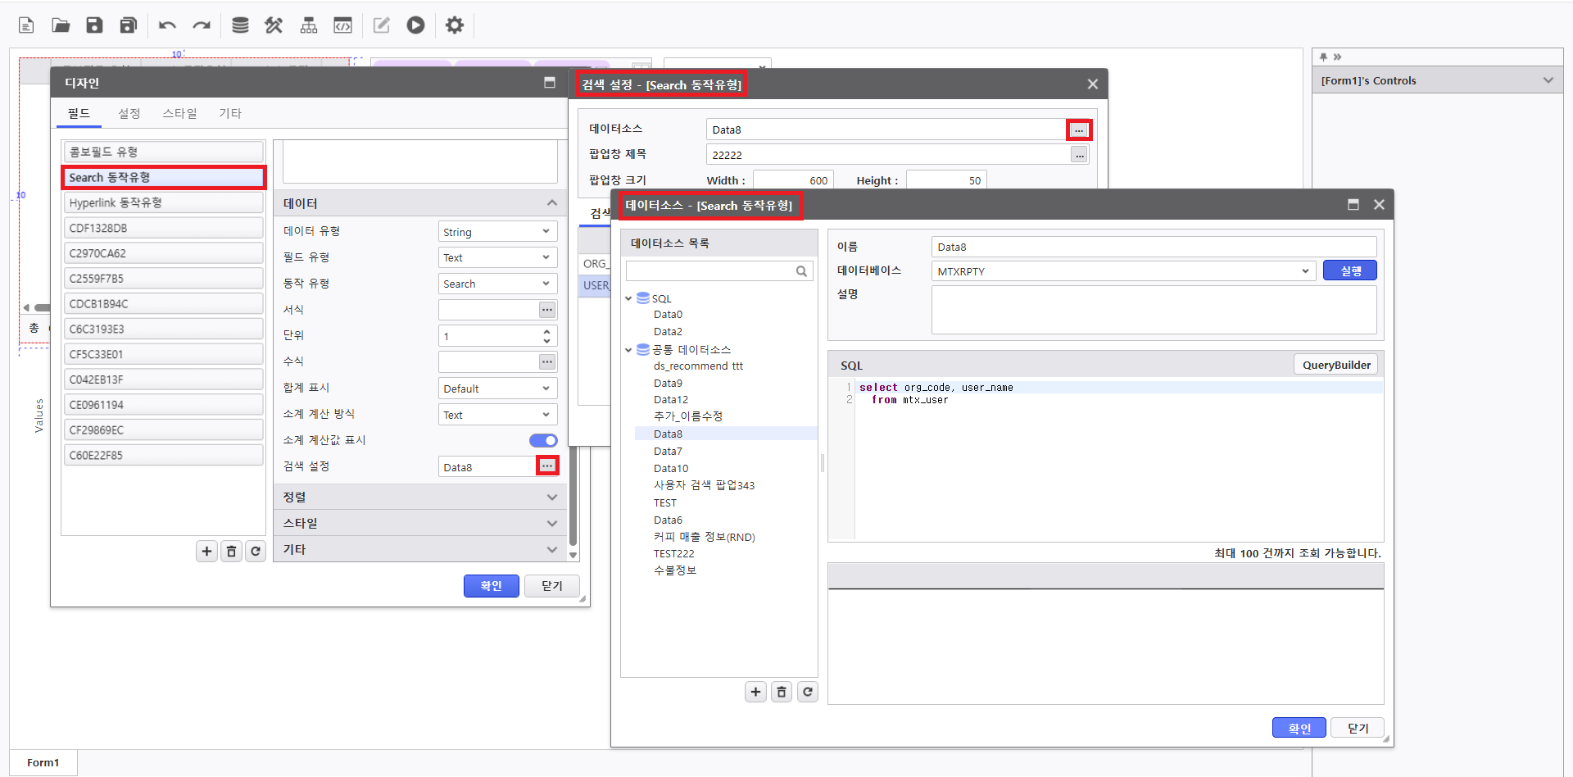The width and height of the screenshot is (1573, 777).
Task: Select ds_recommend ttt datasource
Action: [x=698, y=366]
